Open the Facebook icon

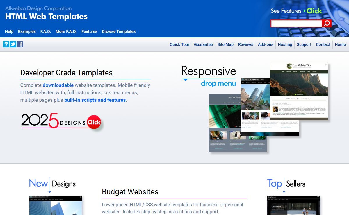(20, 44)
